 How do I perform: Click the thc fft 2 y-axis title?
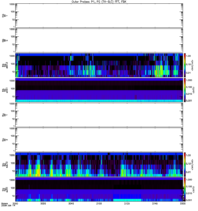tap(5, 140)
